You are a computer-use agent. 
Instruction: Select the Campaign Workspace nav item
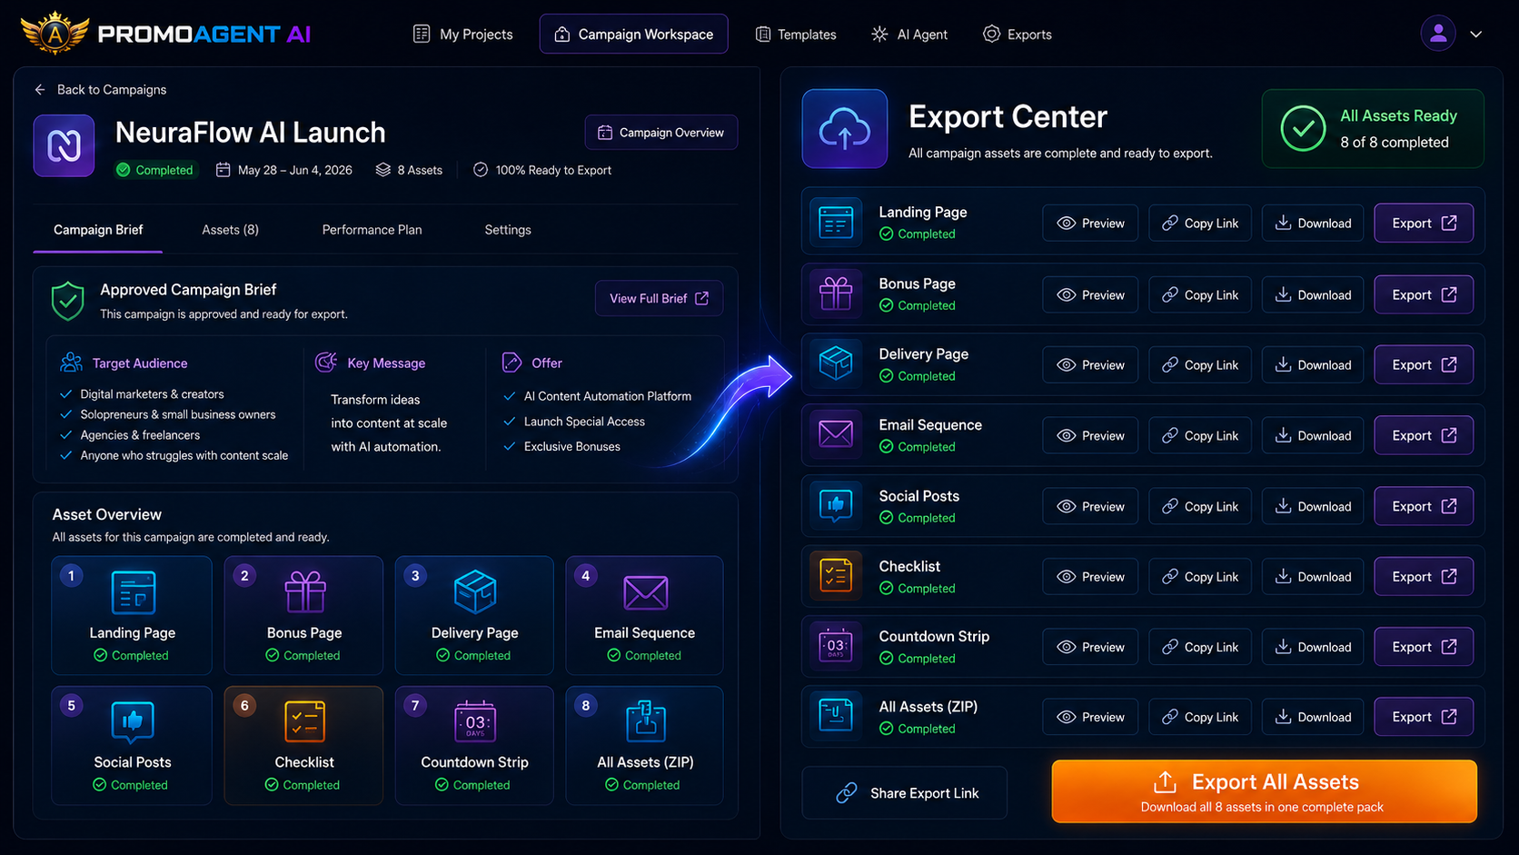pyautogui.click(x=633, y=35)
